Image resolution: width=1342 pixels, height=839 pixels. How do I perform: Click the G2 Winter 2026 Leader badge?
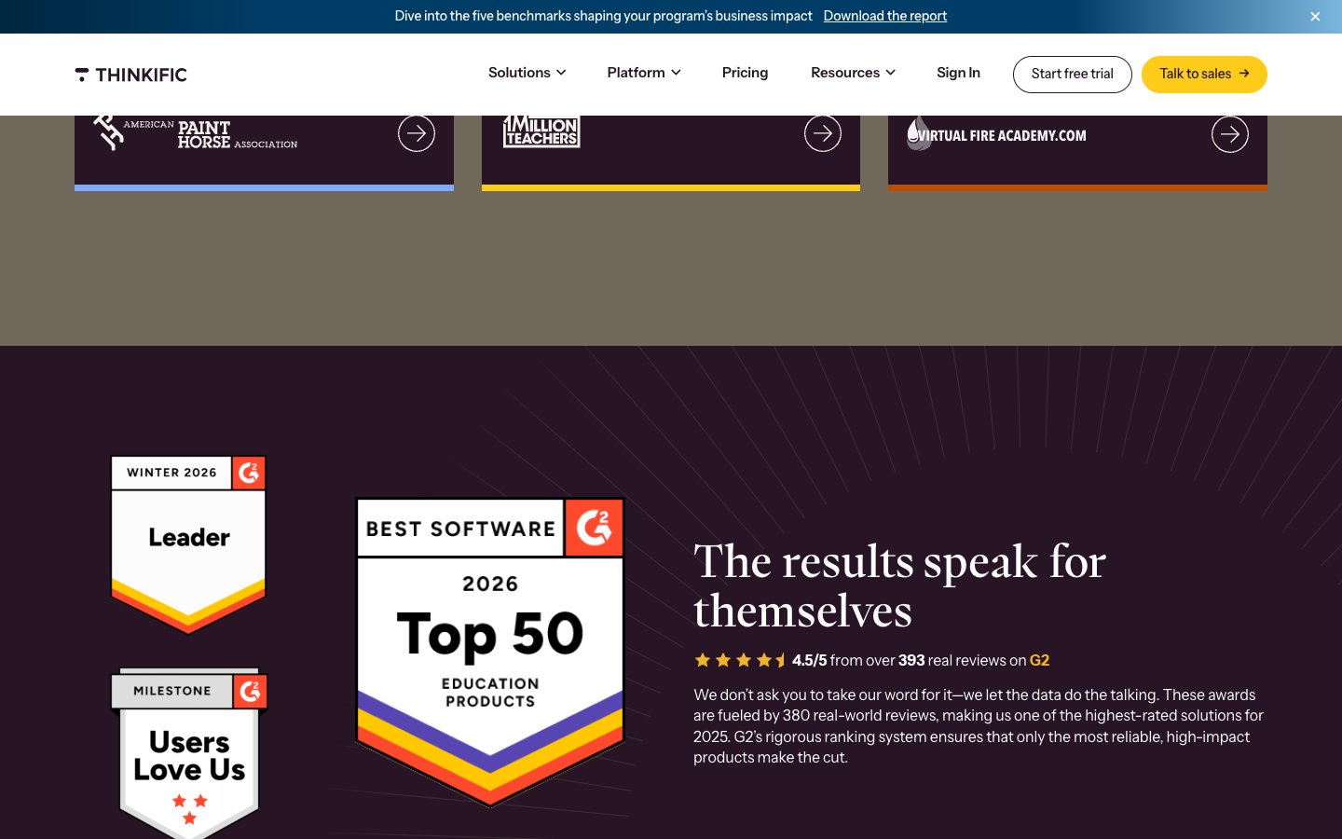pos(189,543)
